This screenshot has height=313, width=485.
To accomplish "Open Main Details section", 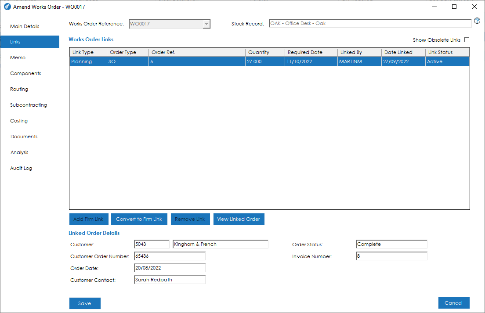I will click(25, 26).
